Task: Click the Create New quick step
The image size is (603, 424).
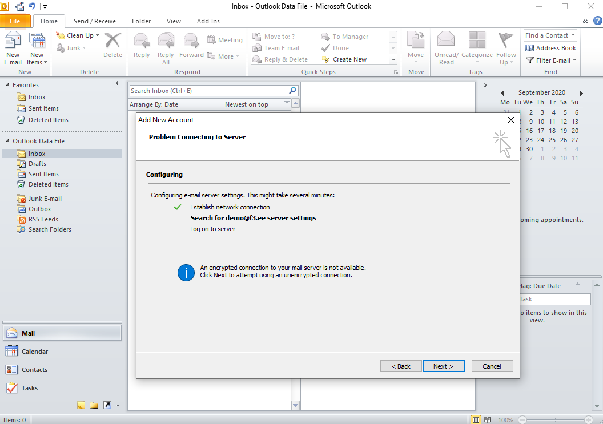Action: 344,59
